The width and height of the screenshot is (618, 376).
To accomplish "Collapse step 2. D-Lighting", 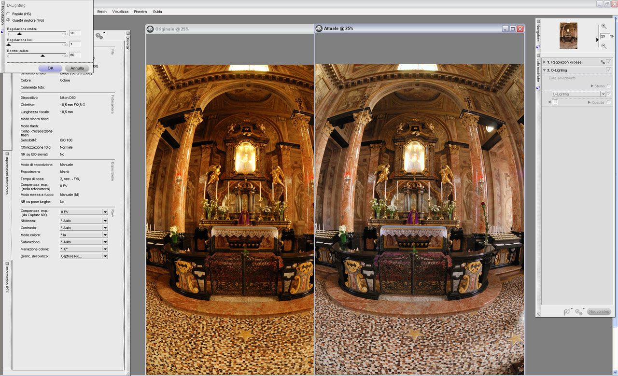I will (x=545, y=70).
